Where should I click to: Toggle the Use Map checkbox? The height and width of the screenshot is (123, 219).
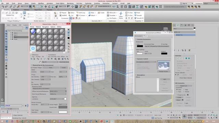pyautogui.click(x=162, y=44)
